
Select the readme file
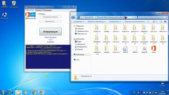coord(135,49)
